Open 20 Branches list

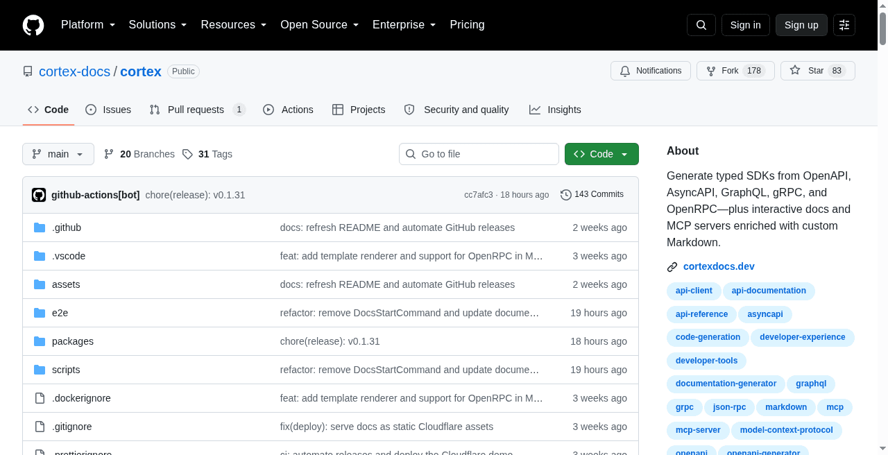click(139, 154)
